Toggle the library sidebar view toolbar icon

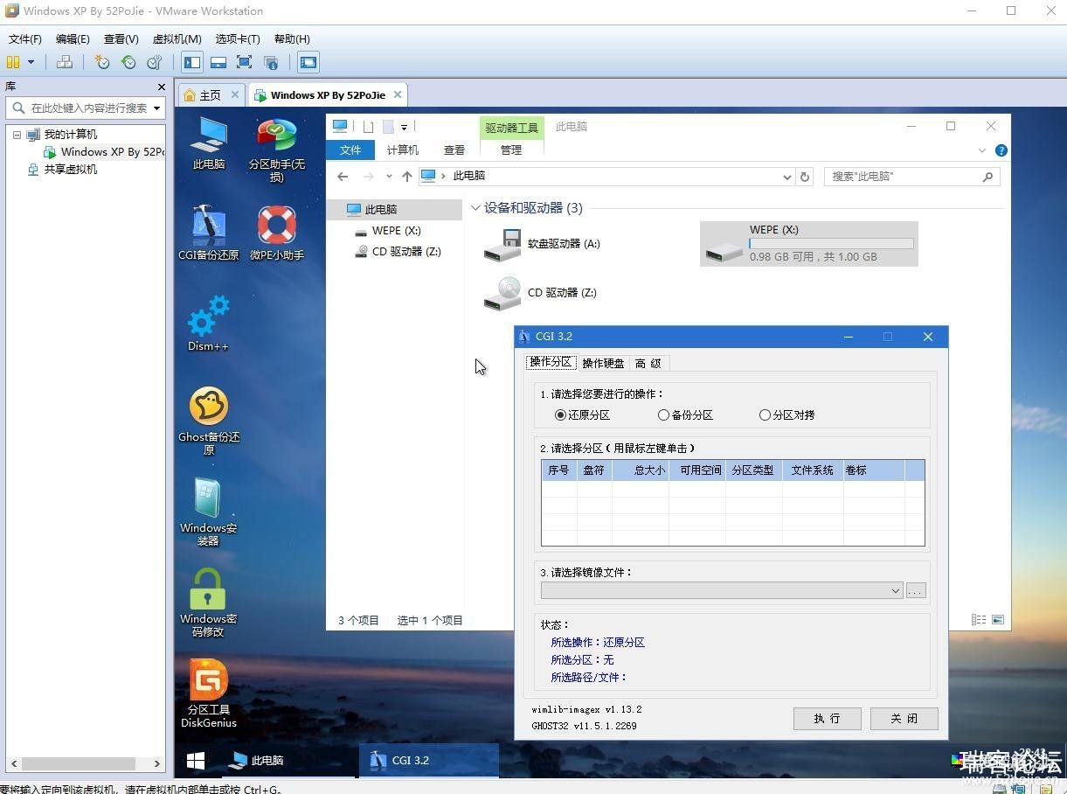tap(192, 62)
